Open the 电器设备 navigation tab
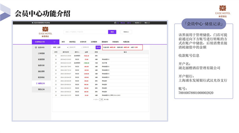 pyautogui.click(x=126, y=42)
